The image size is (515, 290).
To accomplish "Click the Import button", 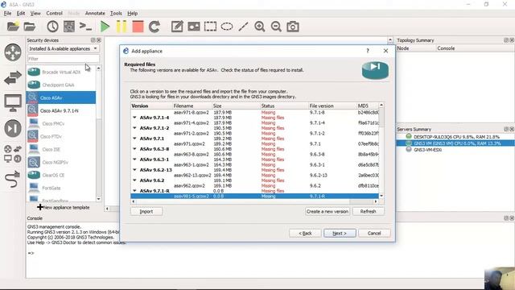I will coord(146,211).
